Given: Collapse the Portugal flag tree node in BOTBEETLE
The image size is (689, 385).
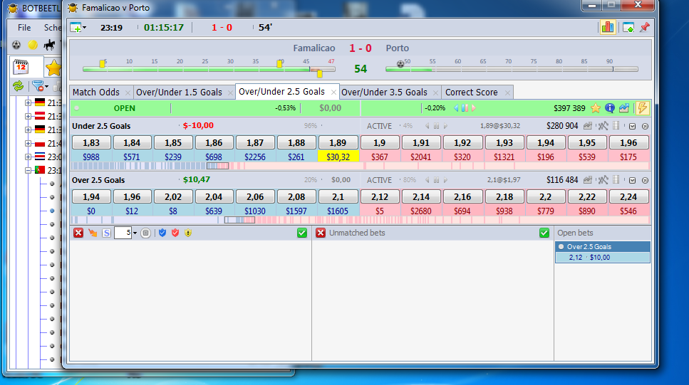Looking at the screenshot, I should [28, 170].
